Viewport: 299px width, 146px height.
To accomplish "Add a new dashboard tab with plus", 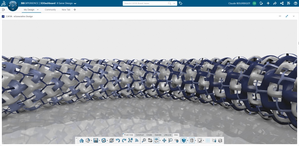I will tap(75, 10).
